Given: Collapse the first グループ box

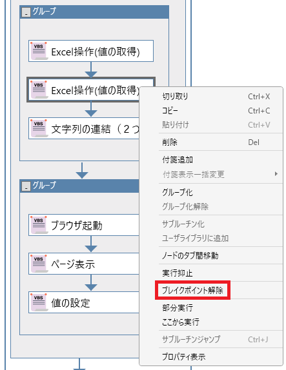Looking at the screenshot, I should [x=26, y=12].
